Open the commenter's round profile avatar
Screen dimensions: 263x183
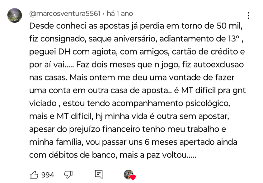pyautogui.click(x=14, y=15)
